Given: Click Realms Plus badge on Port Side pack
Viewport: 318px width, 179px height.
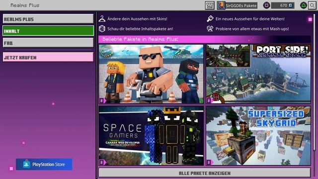Looking at the screenshot, I should pyautogui.click(x=210, y=100).
